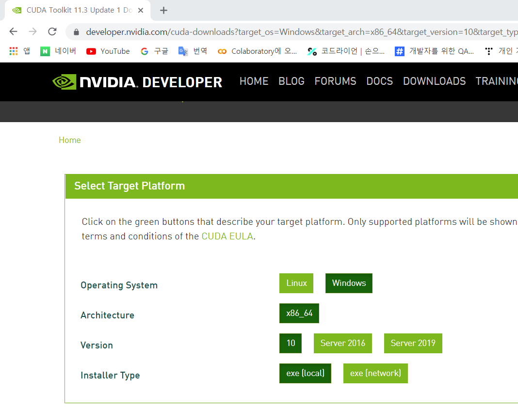The width and height of the screenshot is (518, 409).
Task: Select Linux operating system
Action: (x=296, y=283)
